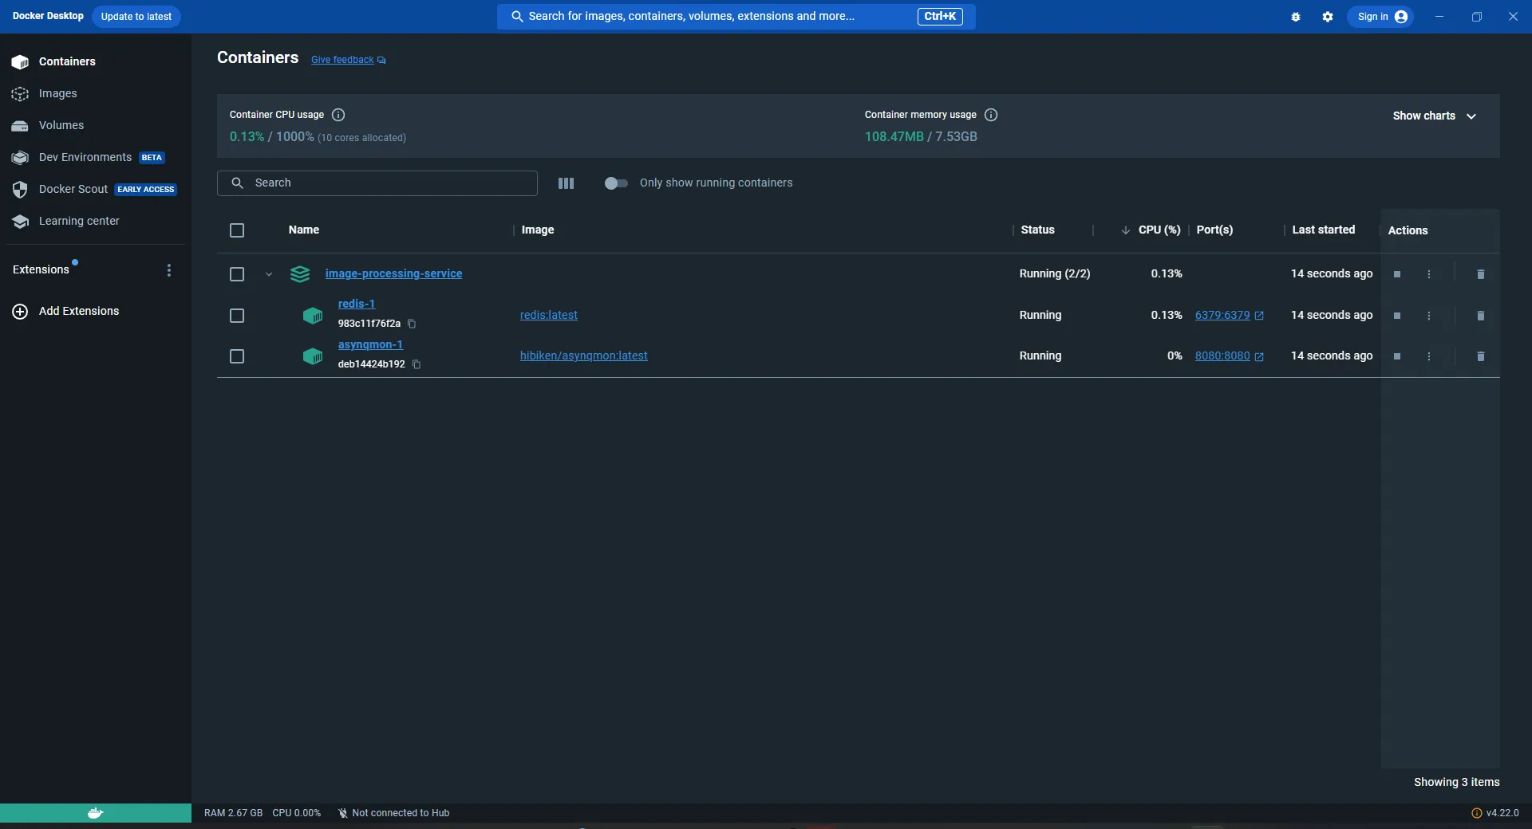Open the manage columns icon
The height and width of the screenshot is (829, 1532).
click(566, 183)
